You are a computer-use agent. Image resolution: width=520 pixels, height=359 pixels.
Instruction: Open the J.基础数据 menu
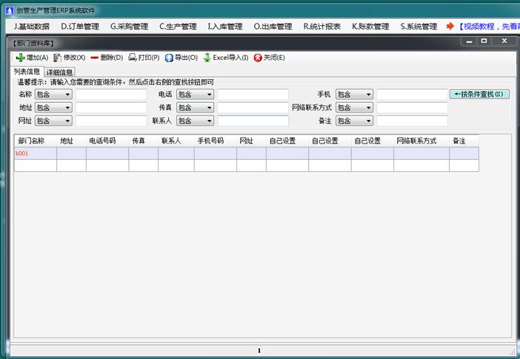coord(32,27)
